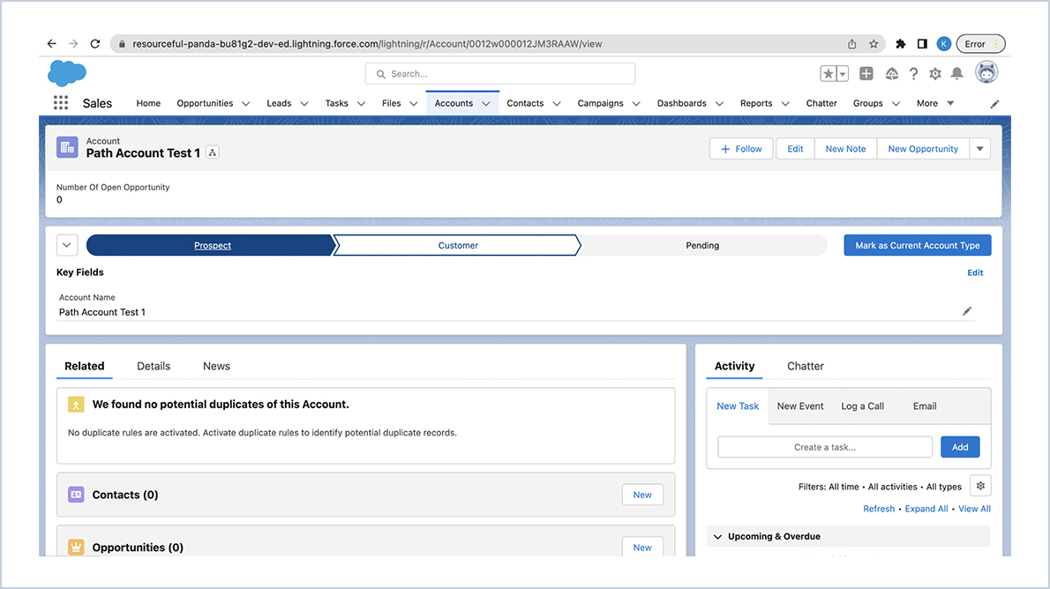Click Mark as Current Account Type

(917, 244)
